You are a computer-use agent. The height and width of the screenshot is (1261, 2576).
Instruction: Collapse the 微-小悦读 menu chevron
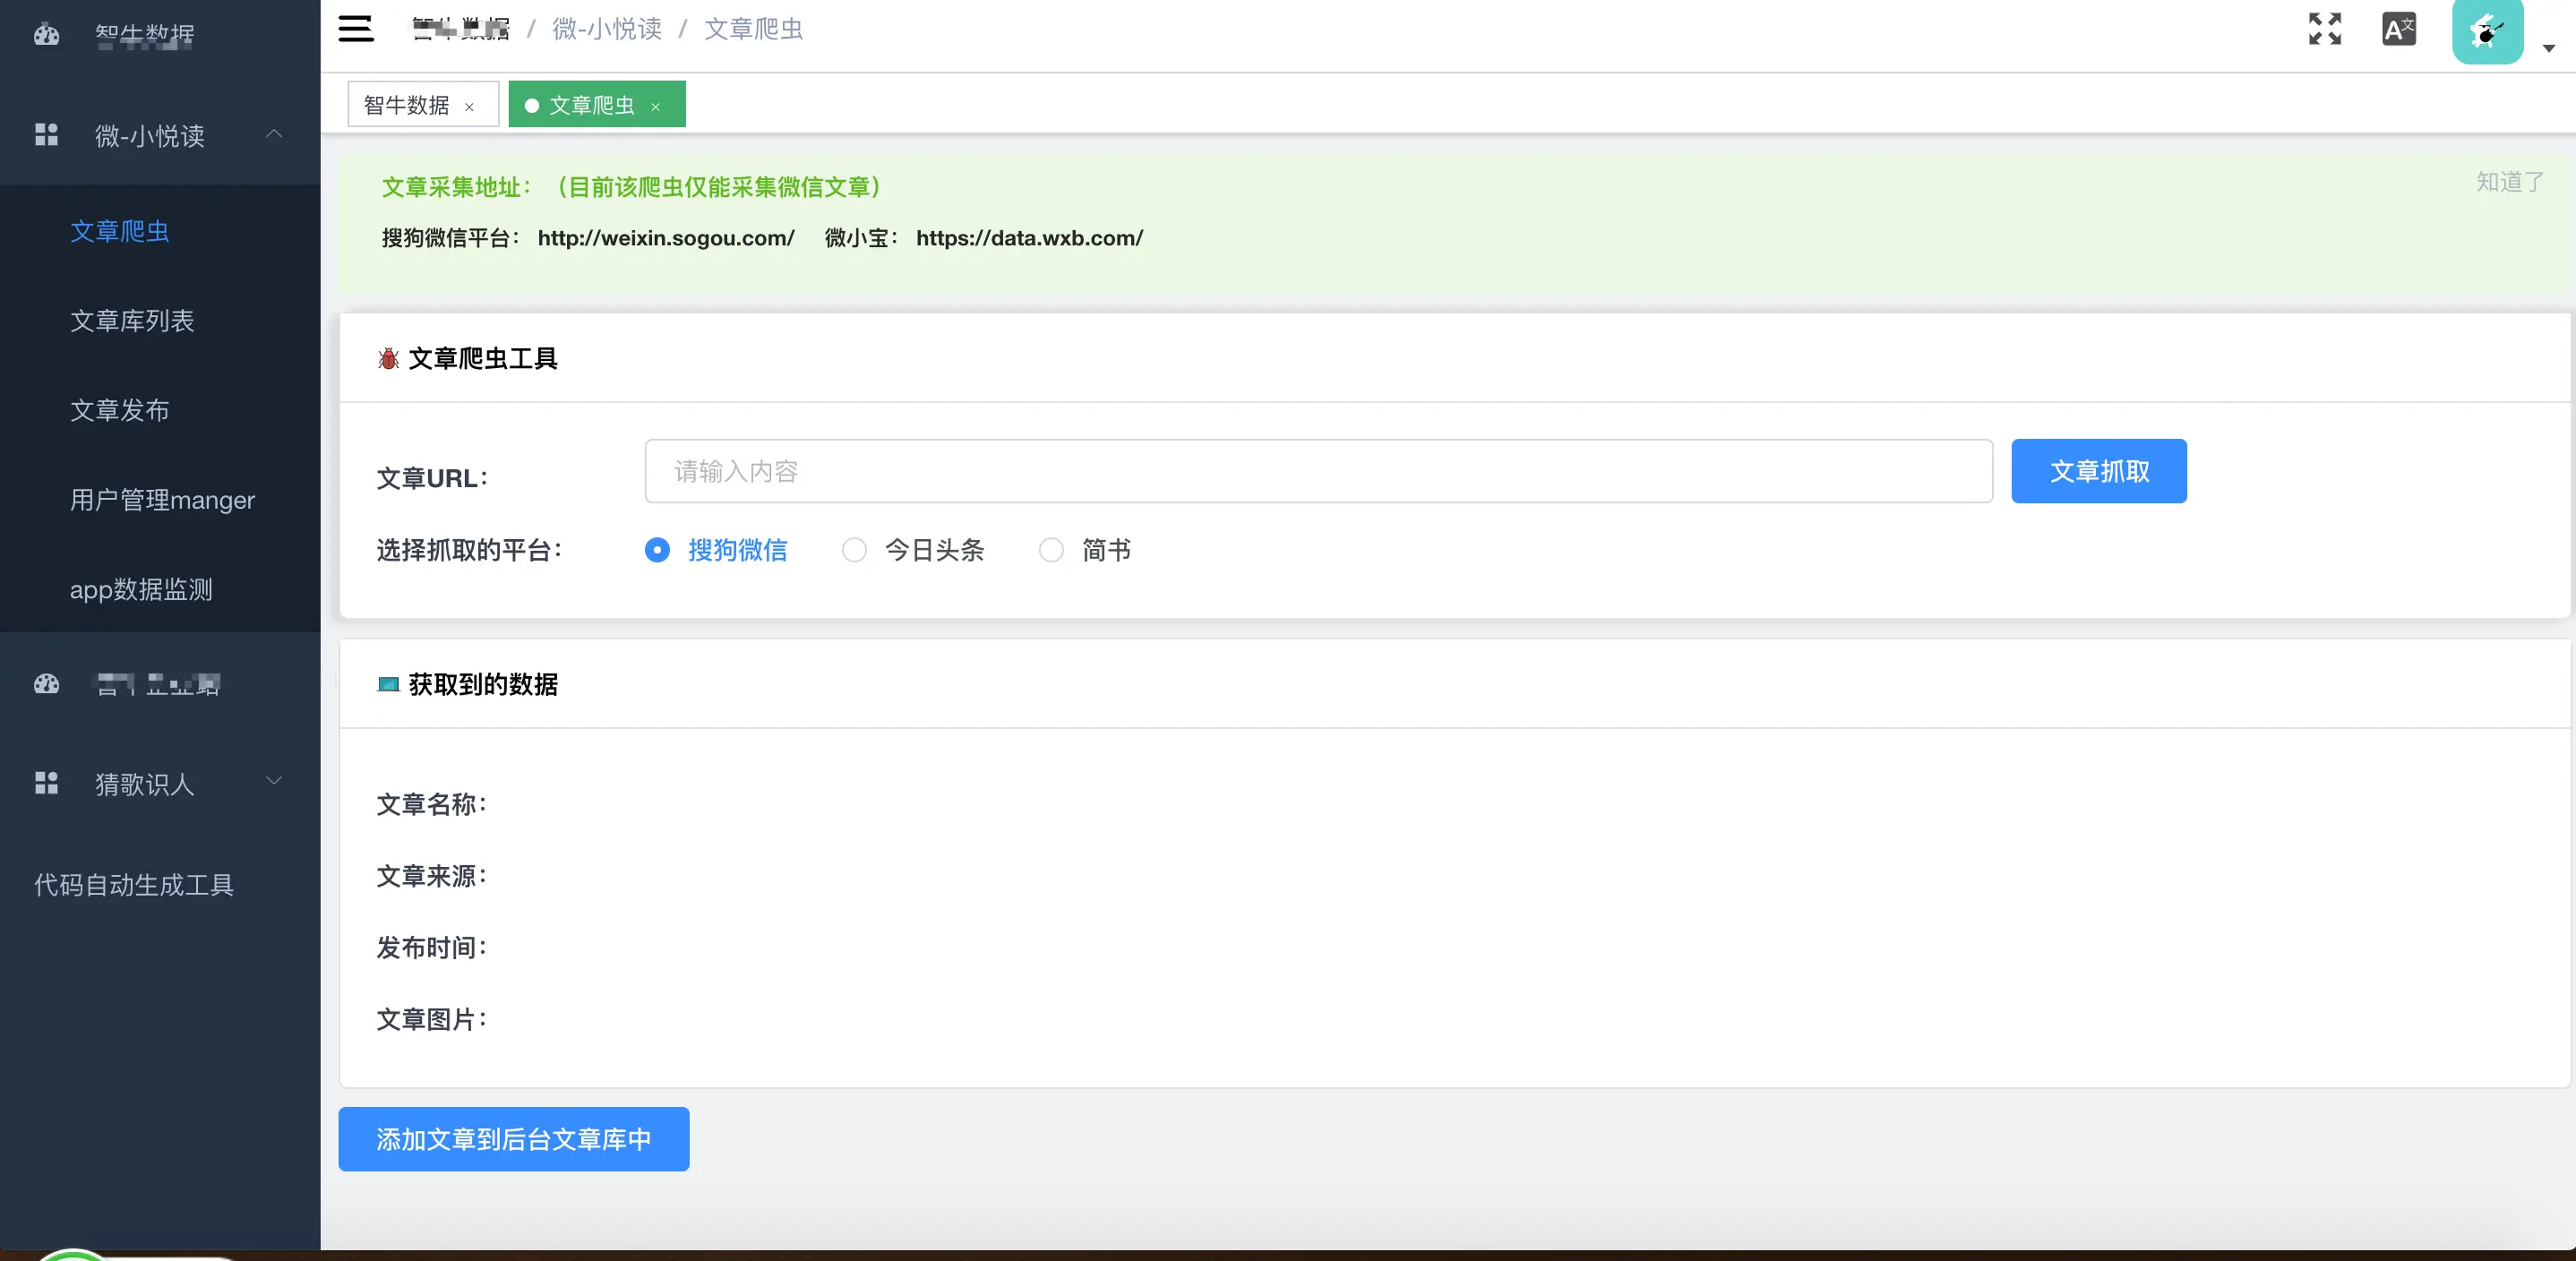[x=274, y=134]
